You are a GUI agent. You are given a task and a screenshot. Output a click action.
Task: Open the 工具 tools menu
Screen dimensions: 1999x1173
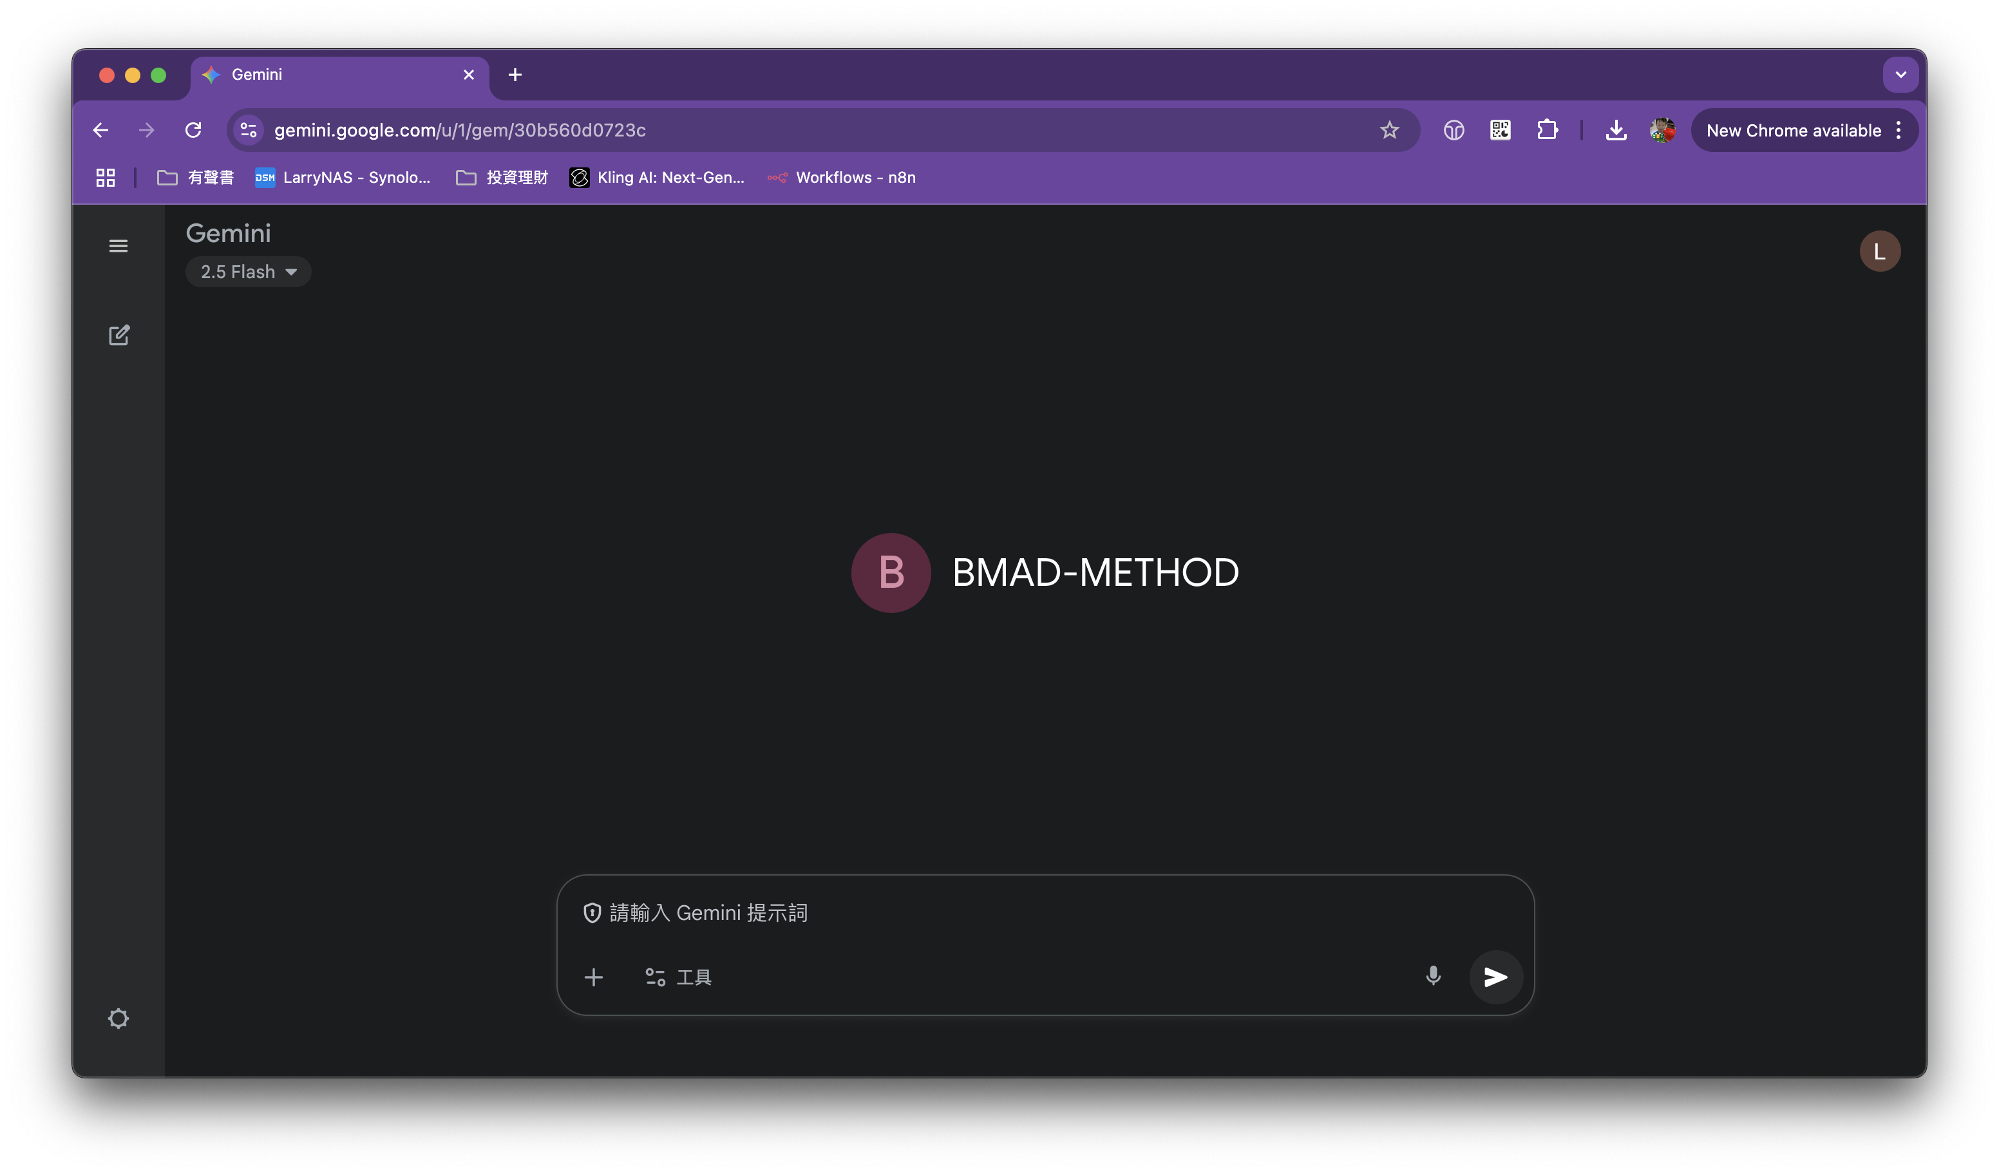point(678,977)
